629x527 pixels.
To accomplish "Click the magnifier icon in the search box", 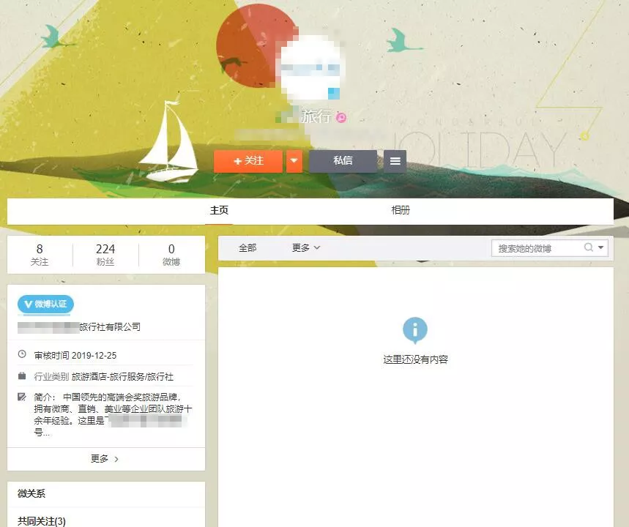I will pyautogui.click(x=590, y=247).
